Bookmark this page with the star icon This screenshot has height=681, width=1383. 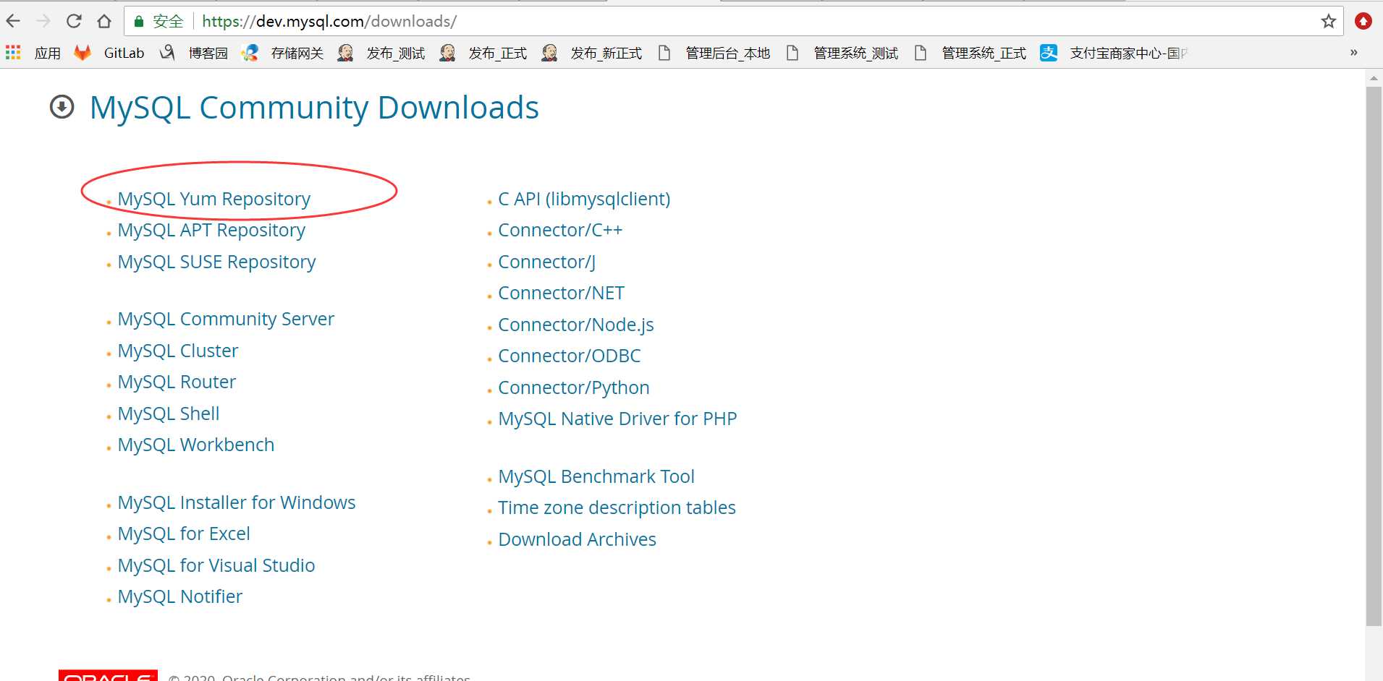[1328, 21]
